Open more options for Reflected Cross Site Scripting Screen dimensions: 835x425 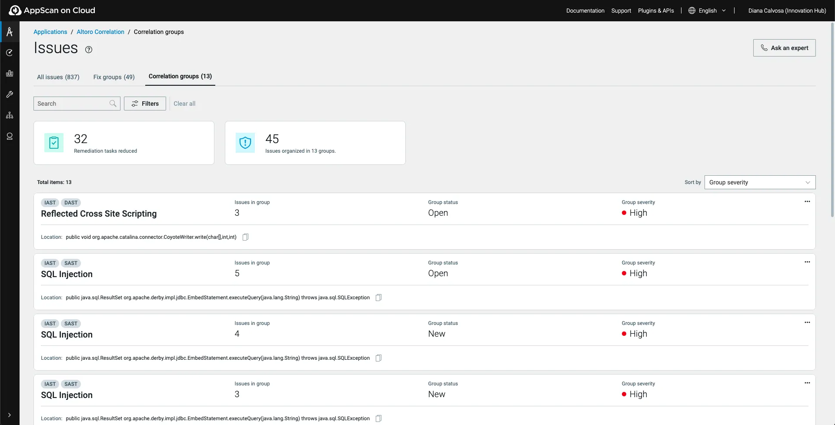[807, 202]
